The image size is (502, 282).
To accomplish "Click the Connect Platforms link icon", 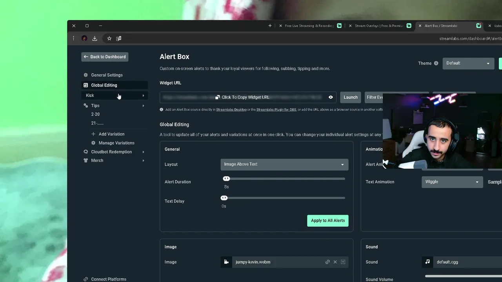I will 85,279.
